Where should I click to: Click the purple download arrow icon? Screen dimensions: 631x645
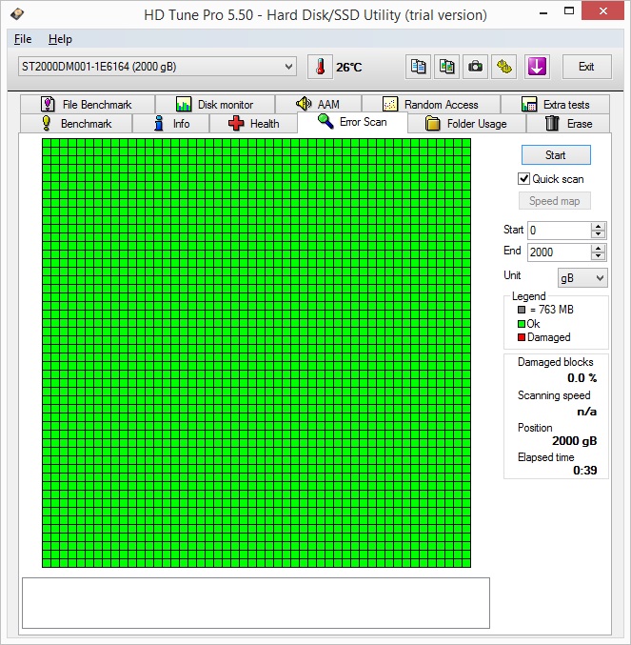[537, 67]
